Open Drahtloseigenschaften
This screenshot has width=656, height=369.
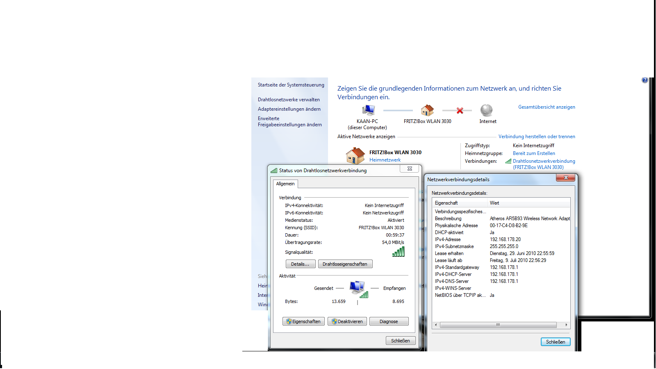tap(345, 264)
